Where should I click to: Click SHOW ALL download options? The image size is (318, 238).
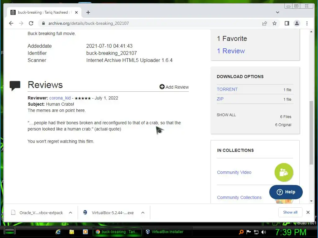click(x=226, y=115)
